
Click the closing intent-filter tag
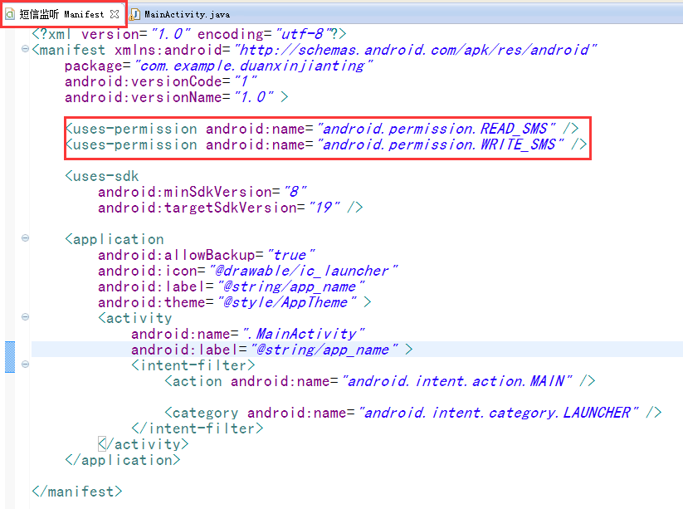pos(198,428)
